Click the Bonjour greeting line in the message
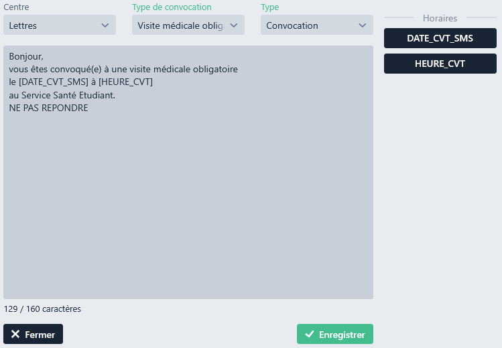Screen dimensions: 502x348 pyautogui.click(x=26, y=57)
